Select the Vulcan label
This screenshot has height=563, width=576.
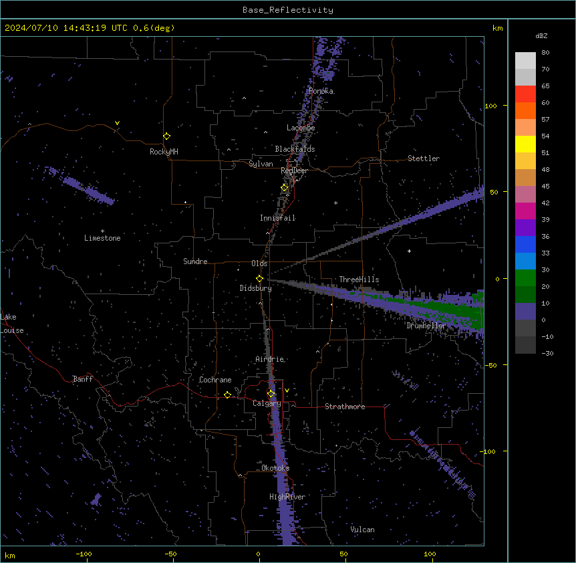[363, 530]
